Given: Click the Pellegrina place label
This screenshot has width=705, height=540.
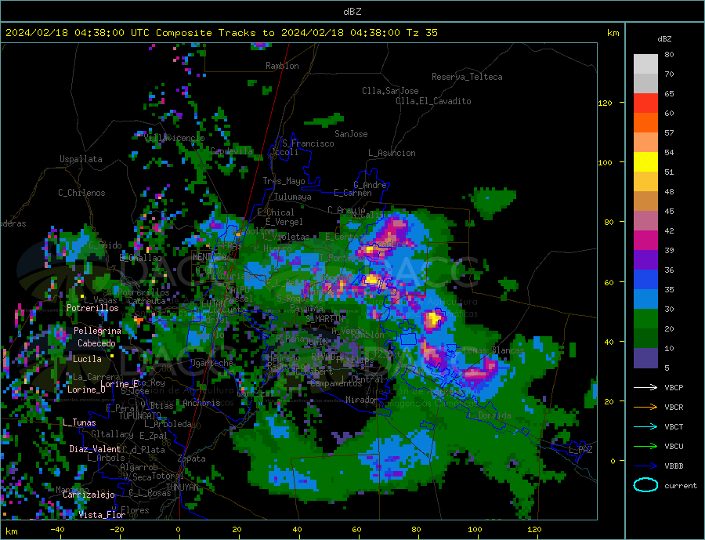Looking at the screenshot, I should (98, 331).
